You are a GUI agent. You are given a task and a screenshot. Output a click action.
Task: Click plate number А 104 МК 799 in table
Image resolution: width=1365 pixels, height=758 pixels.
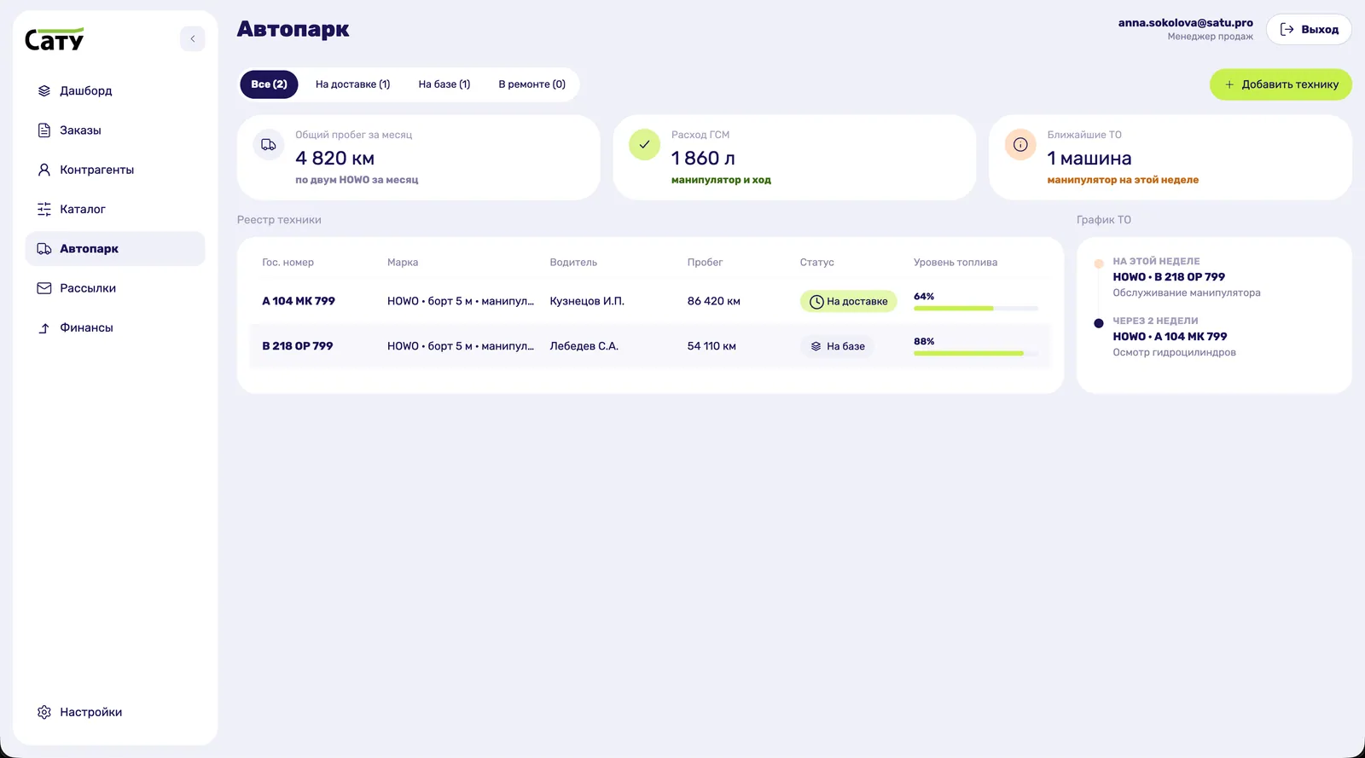[x=299, y=301]
